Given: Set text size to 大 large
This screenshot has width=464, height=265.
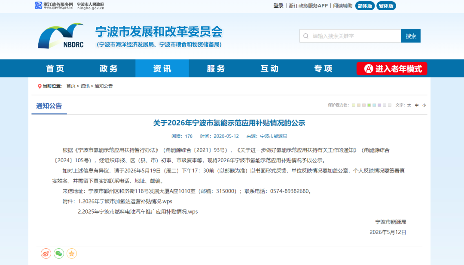Looking at the screenshot, I should 409,105.
